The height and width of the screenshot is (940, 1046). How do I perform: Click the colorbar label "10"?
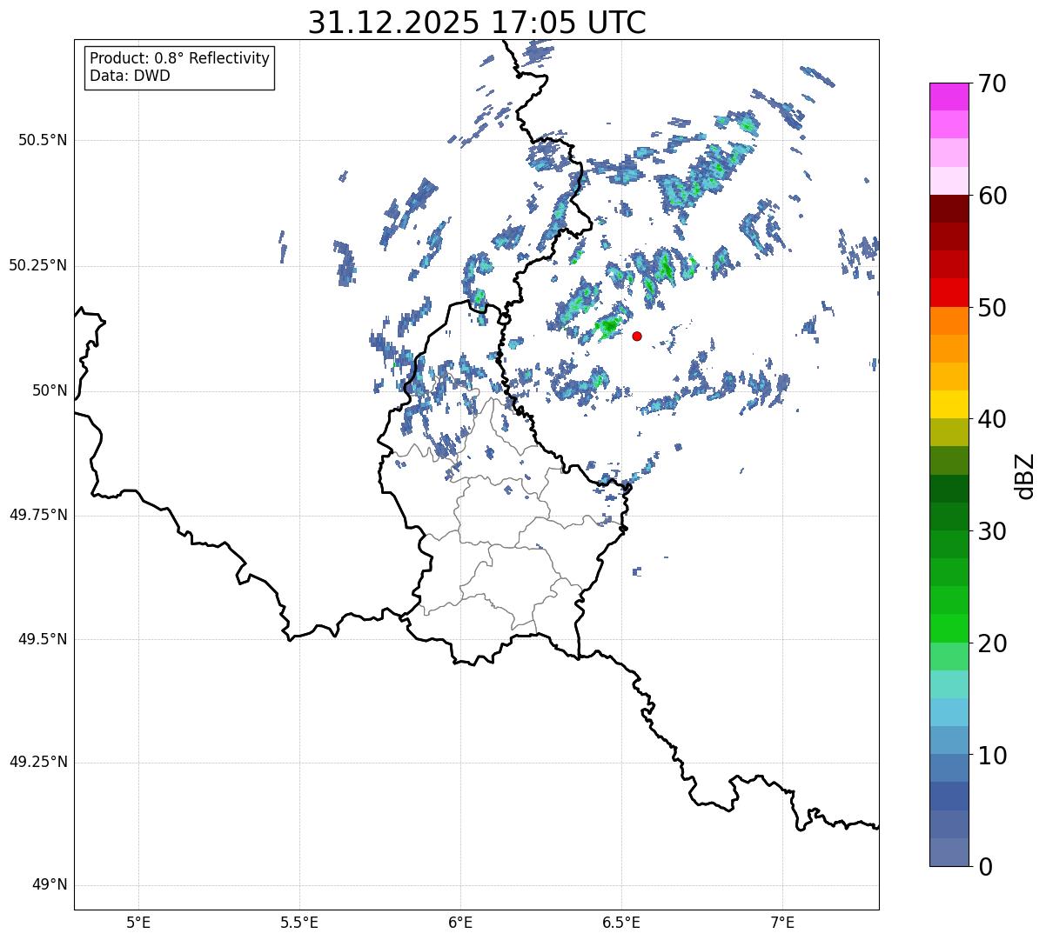[993, 756]
